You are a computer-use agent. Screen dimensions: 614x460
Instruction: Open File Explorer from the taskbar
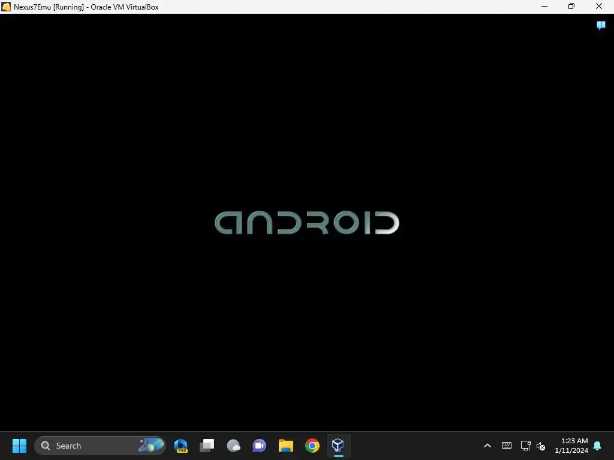(x=286, y=446)
